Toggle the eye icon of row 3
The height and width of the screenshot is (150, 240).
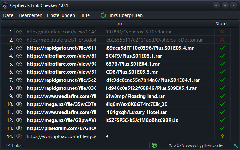coord(19,48)
